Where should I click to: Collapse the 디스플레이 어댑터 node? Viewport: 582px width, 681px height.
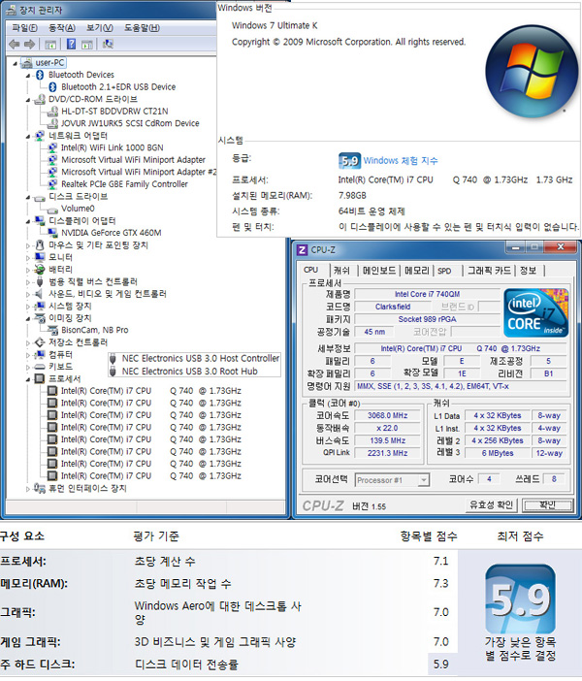coord(28,221)
